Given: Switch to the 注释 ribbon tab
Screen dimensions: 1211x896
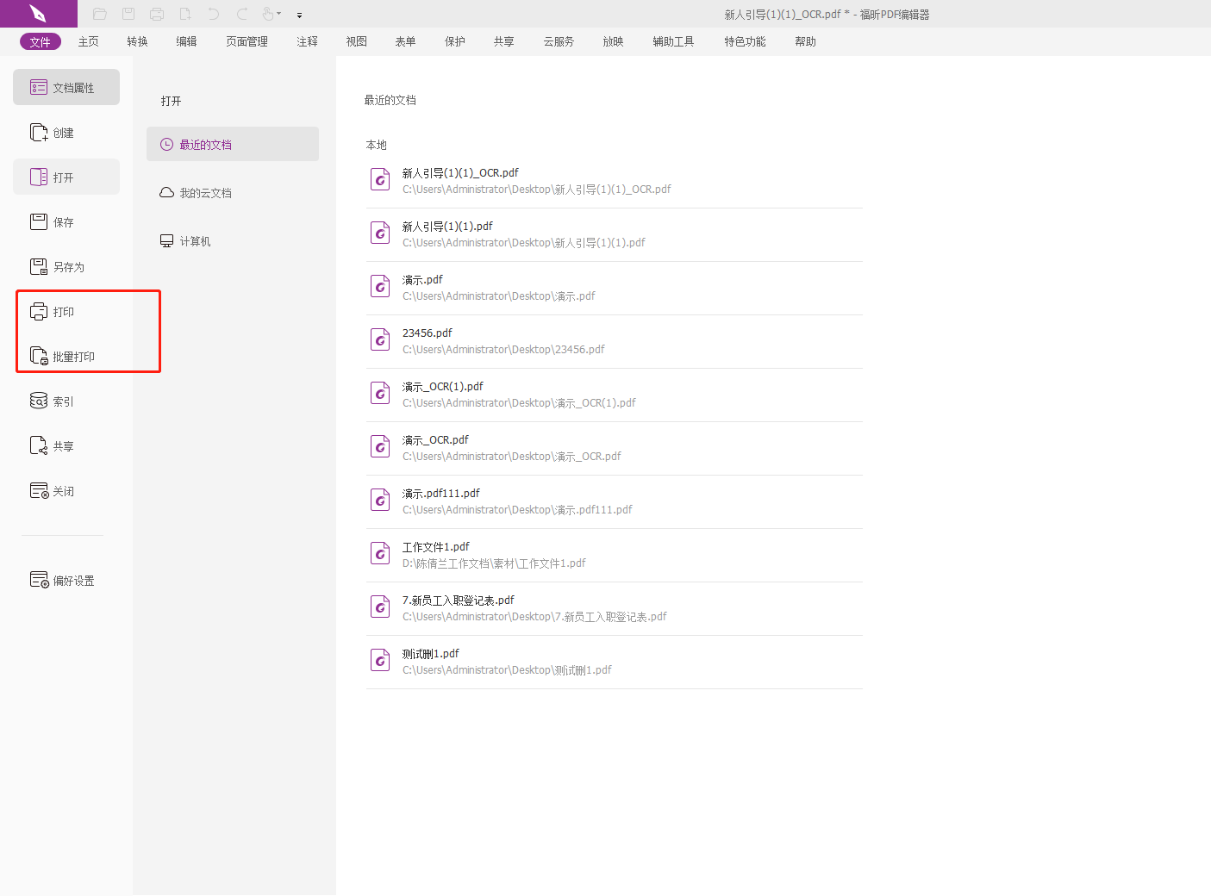Looking at the screenshot, I should click(x=307, y=41).
